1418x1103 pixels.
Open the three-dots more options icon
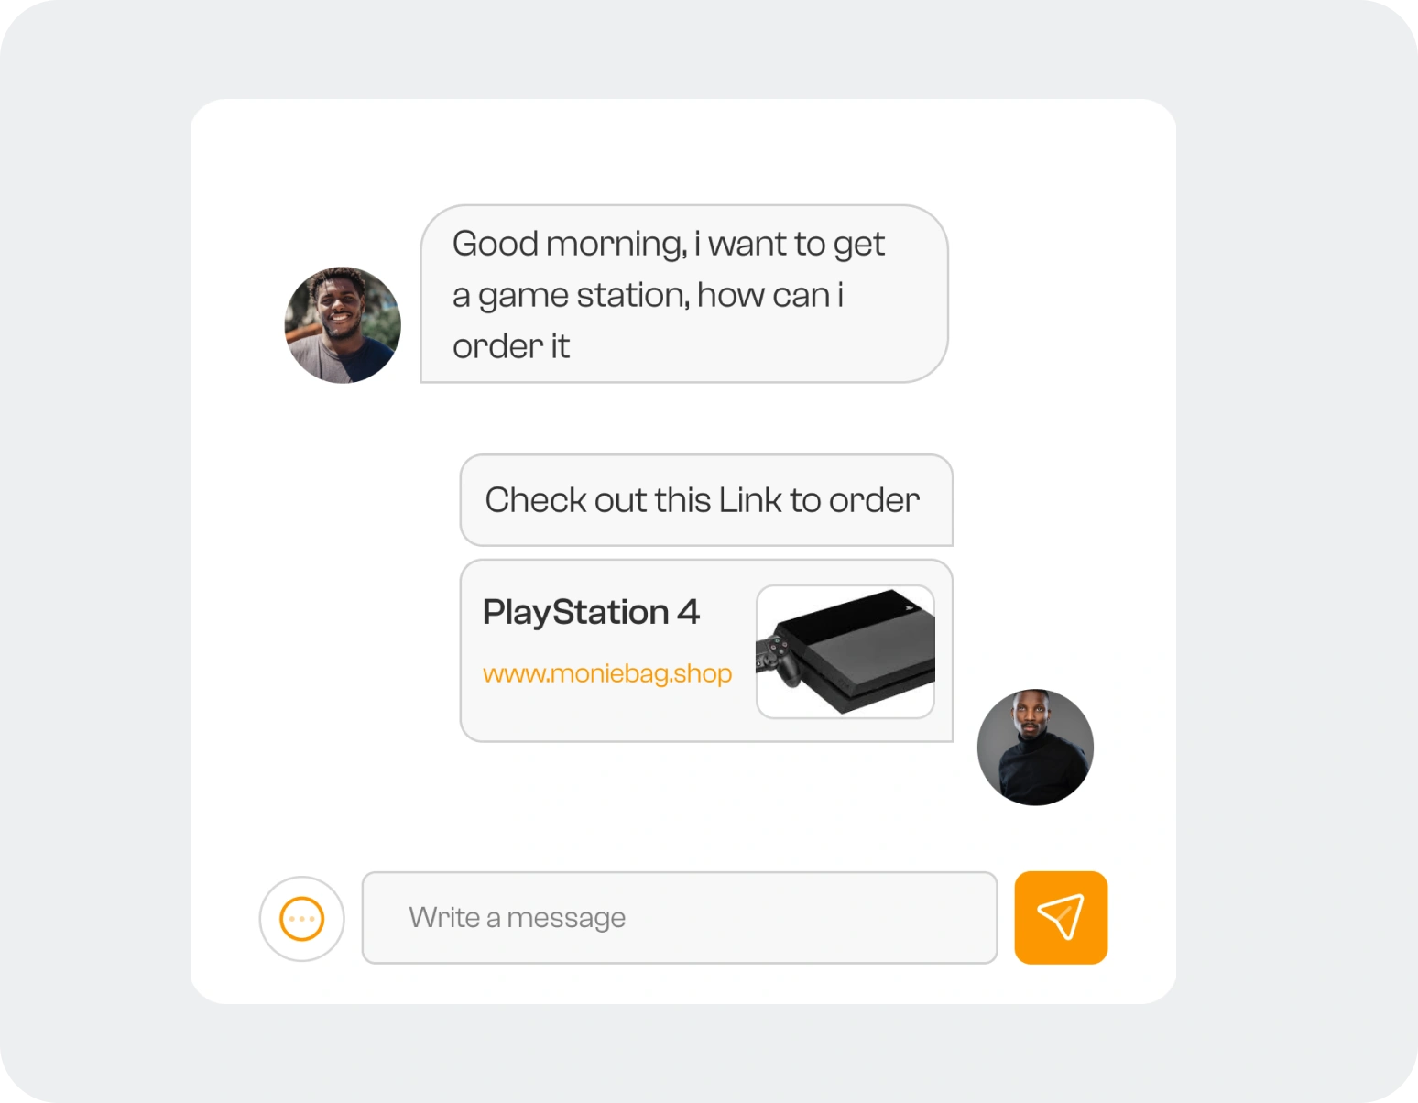pyautogui.click(x=302, y=919)
